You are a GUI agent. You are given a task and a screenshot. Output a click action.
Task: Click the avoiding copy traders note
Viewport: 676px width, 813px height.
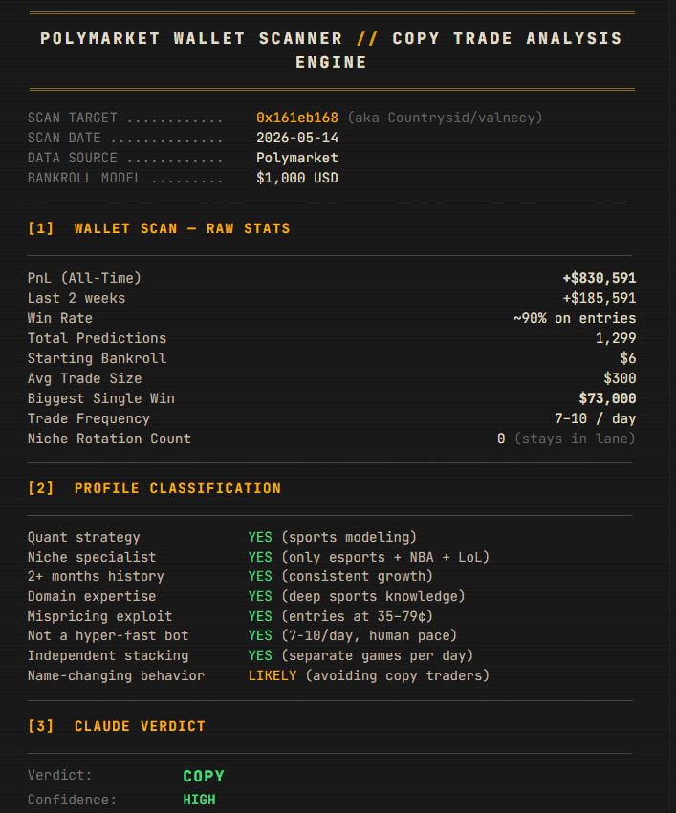[398, 676]
